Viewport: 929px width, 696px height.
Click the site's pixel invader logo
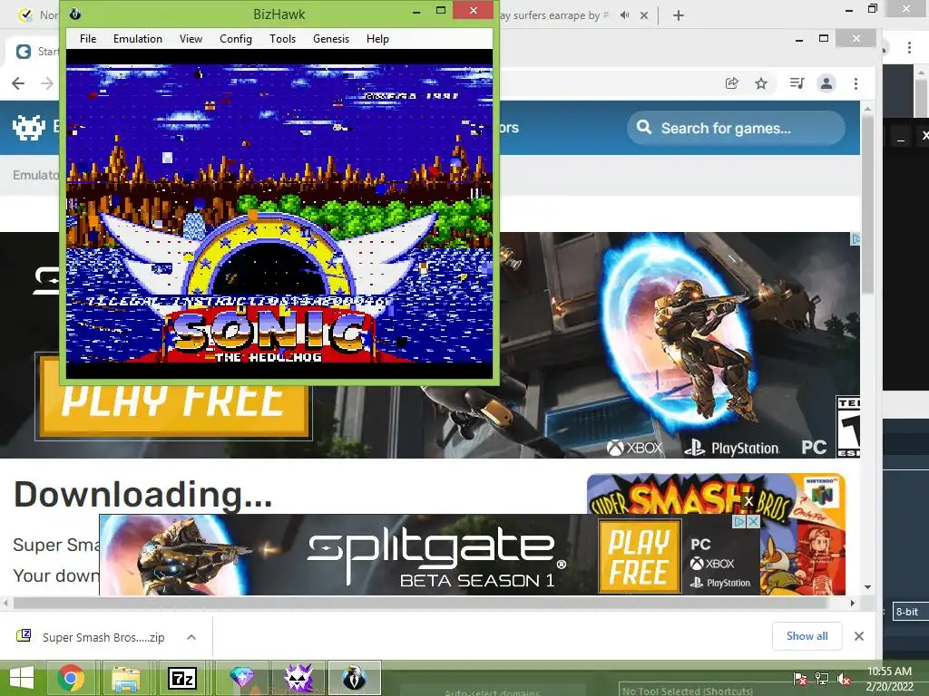click(29, 127)
